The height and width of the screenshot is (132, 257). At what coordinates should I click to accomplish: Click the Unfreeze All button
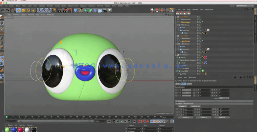click(x=195, y=106)
